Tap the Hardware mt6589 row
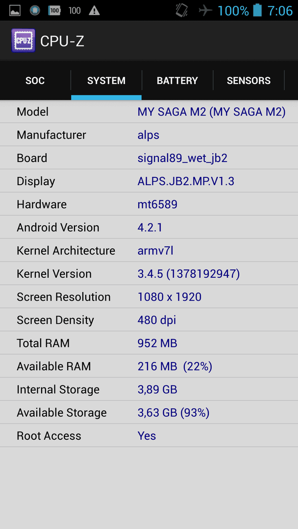Screen dimensions: 298x529 pos(149,204)
